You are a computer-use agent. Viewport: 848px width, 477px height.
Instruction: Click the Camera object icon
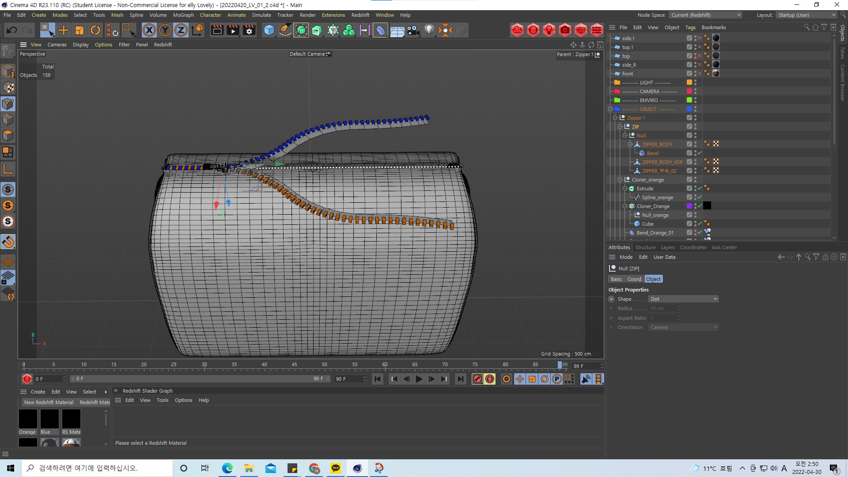413,30
